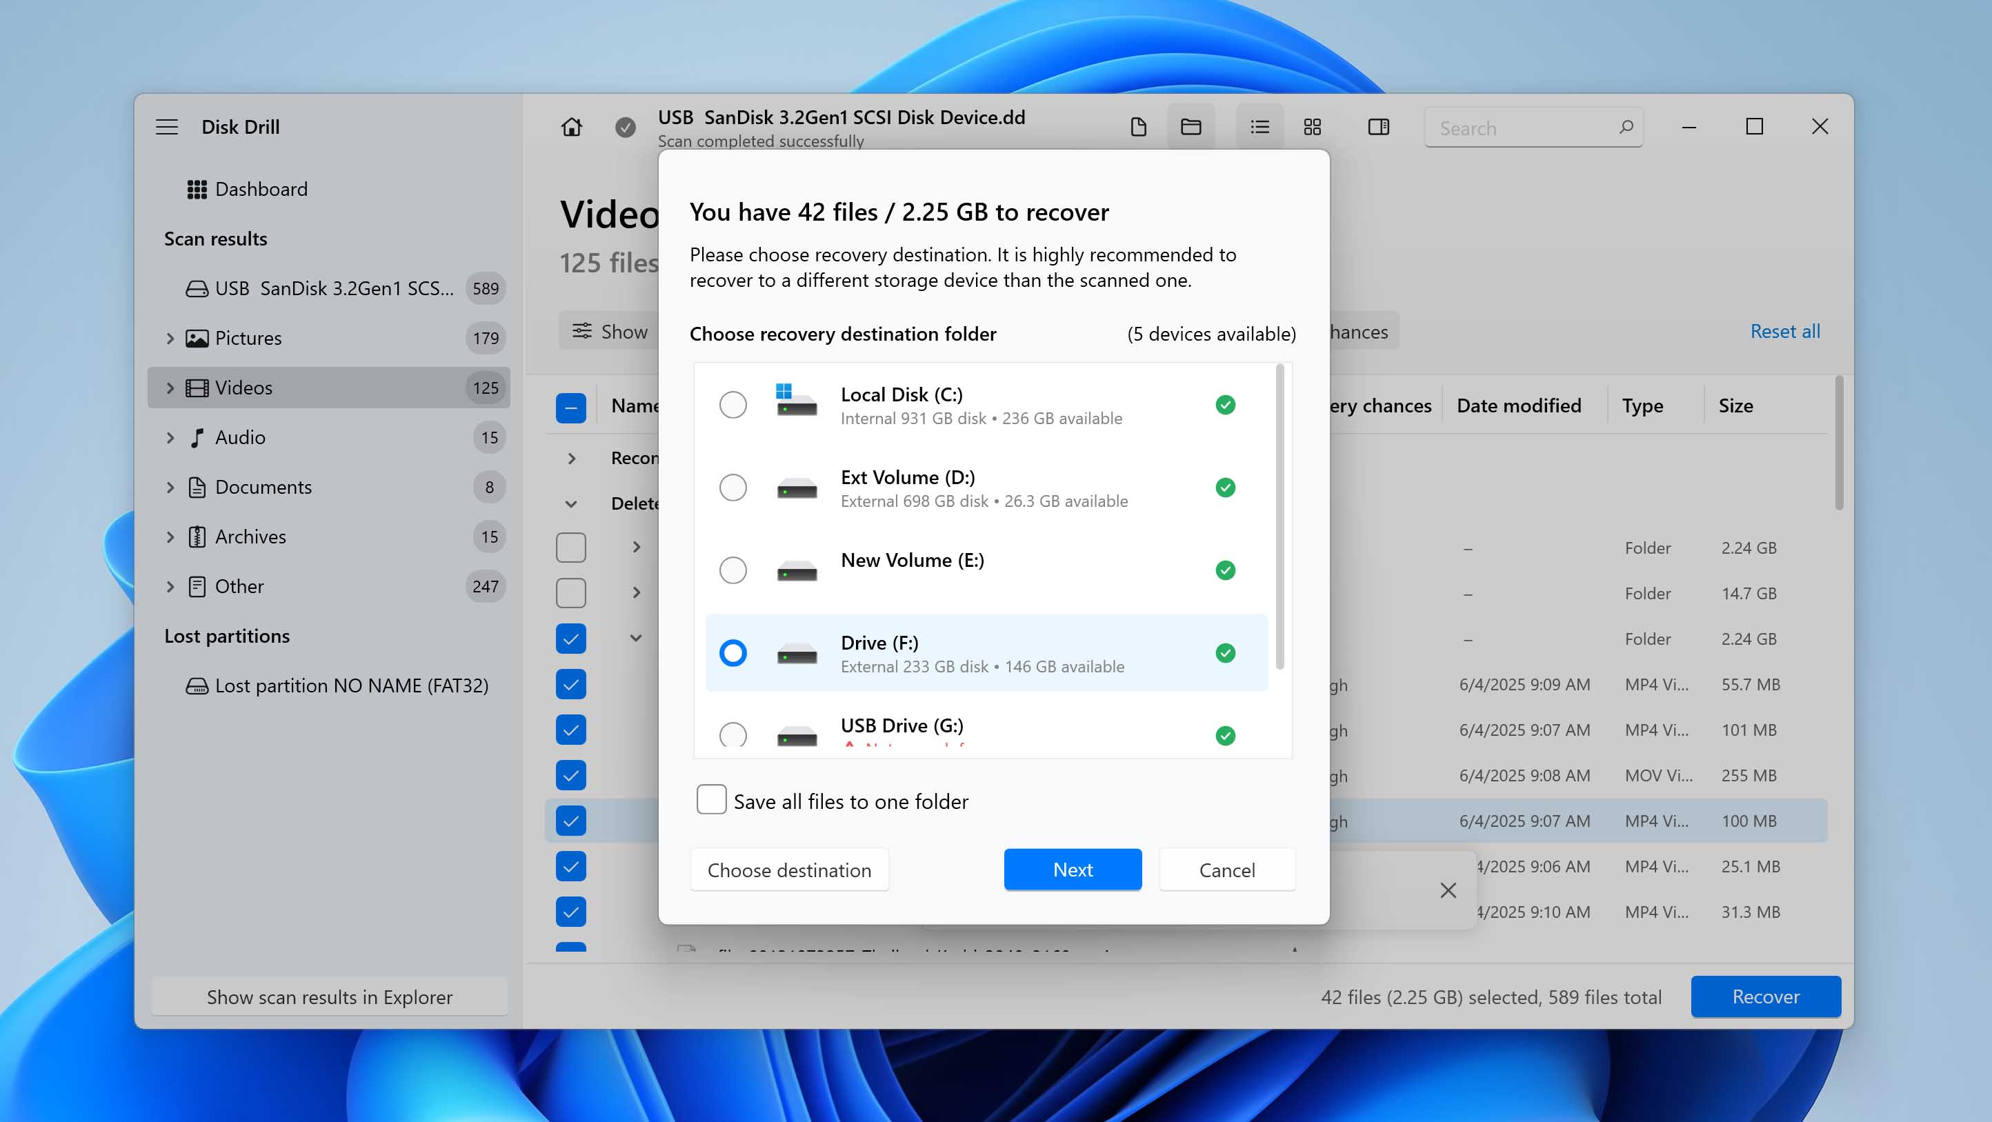Toggle the preview pane icon
Viewport: 1992px width, 1122px height.
pyautogui.click(x=1378, y=127)
